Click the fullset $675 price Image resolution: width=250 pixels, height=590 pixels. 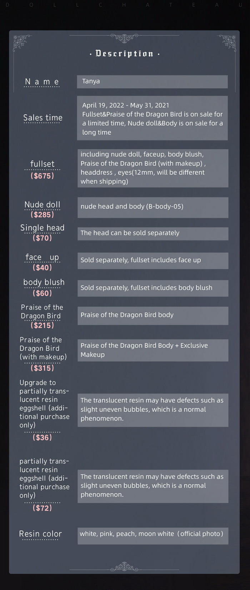pos(42,176)
